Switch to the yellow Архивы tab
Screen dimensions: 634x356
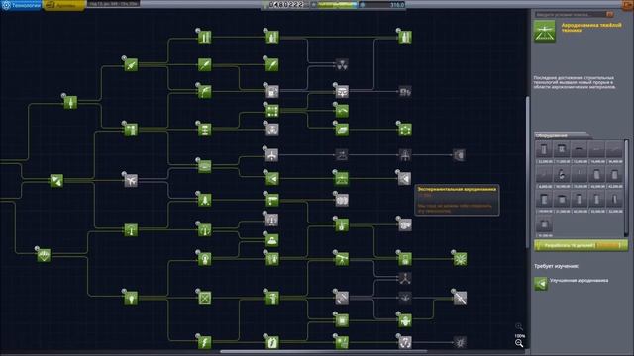[x=64, y=5]
